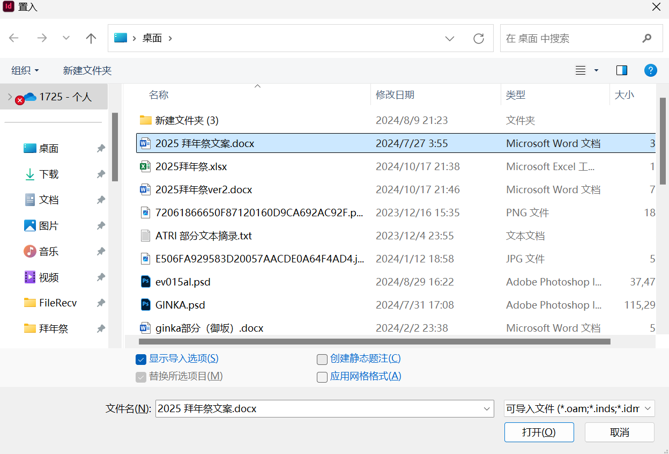The width and height of the screenshot is (669, 454).
Task: Enable 应用网格格式 checkbox
Action: 322,377
